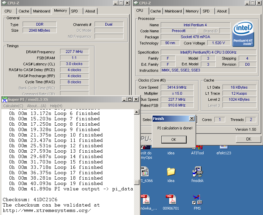Click the Instructions field MMX, SSE, SSE2, SSE3
This screenshot has width=263, height=215.
point(209,70)
